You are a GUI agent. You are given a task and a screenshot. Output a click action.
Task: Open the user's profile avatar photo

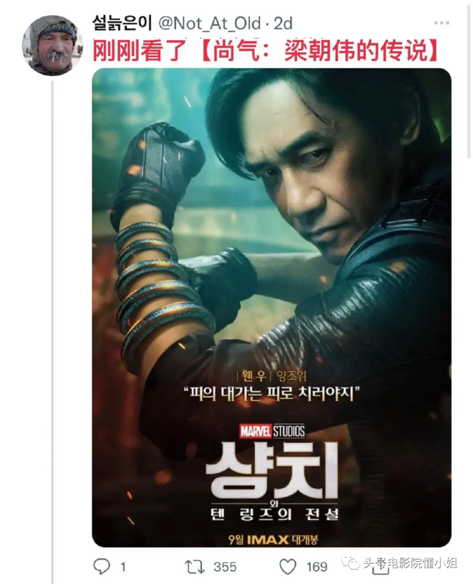tap(52, 46)
